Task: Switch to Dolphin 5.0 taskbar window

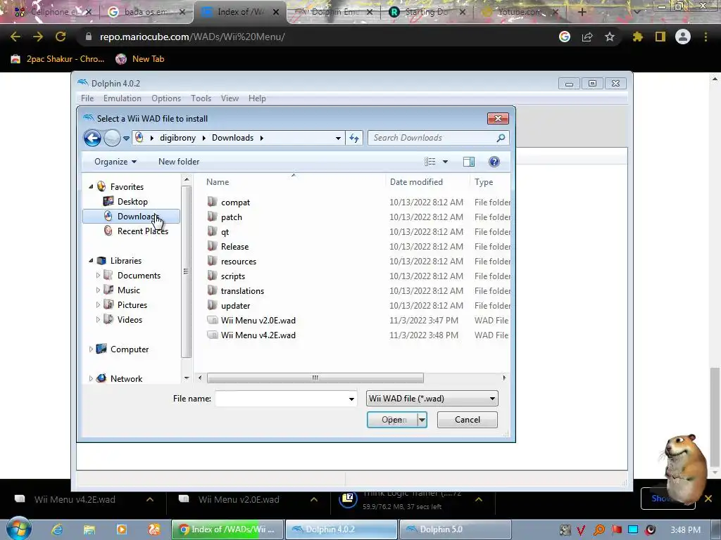Action: (x=456, y=529)
